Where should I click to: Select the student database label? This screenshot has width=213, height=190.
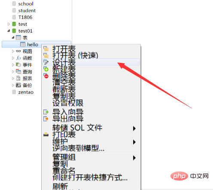click(x=27, y=11)
